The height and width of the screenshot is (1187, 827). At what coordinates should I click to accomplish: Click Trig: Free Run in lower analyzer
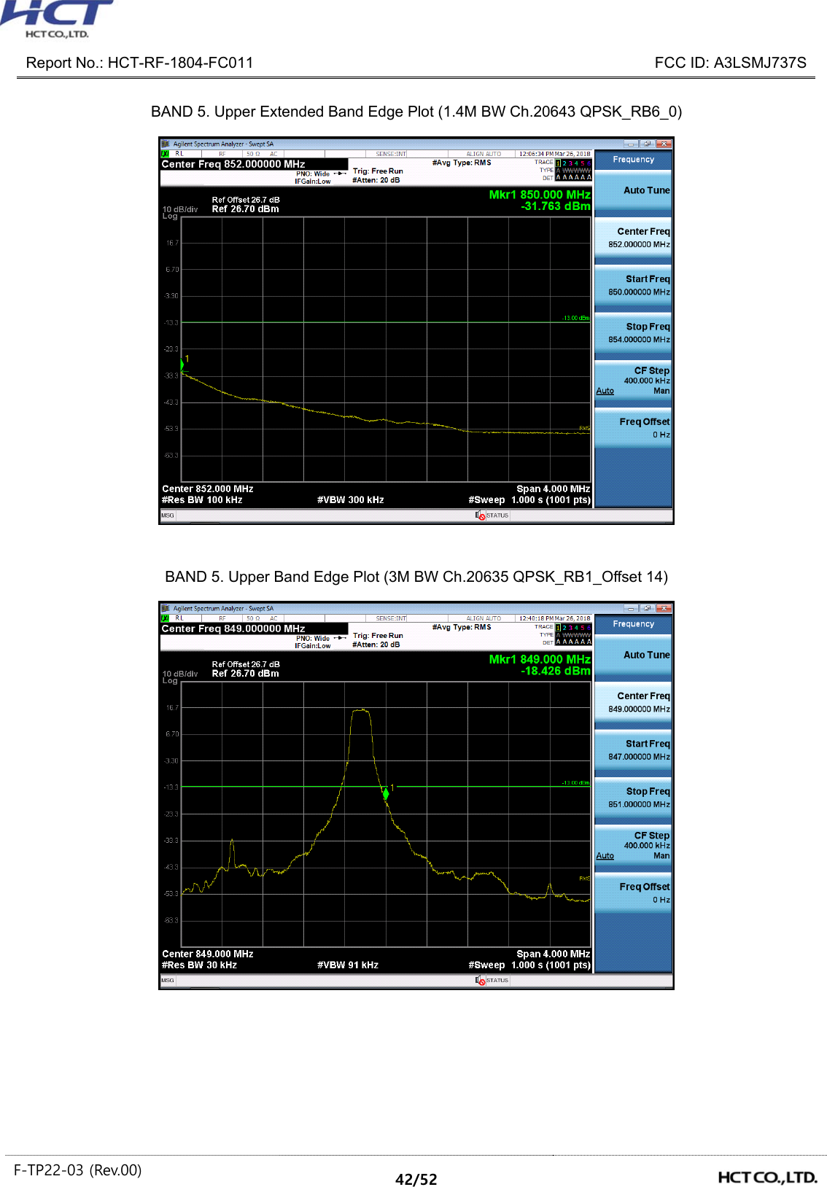(x=378, y=636)
